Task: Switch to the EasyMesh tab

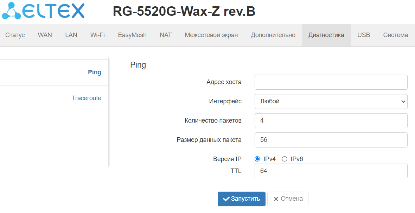Action: click(x=132, y=35)
